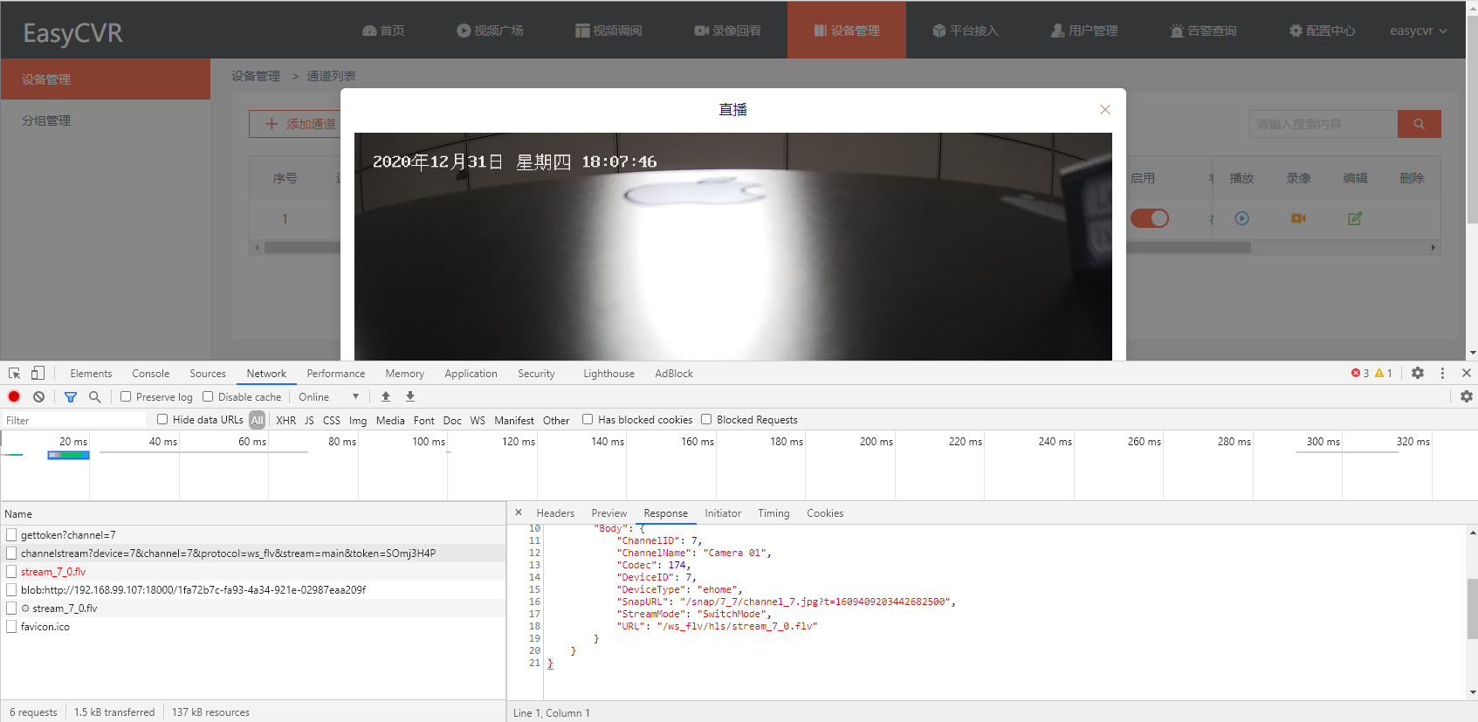Open the Preview tab of request
The width and height of the screenshot is (1478, 722).
(609, 513)
